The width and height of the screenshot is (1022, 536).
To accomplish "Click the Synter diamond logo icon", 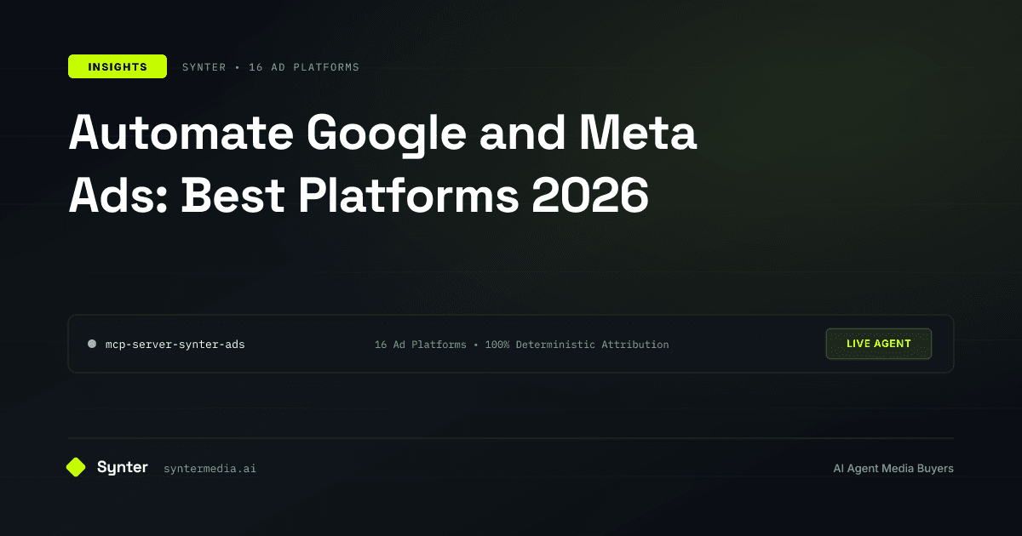I will (x=77, y=467).
